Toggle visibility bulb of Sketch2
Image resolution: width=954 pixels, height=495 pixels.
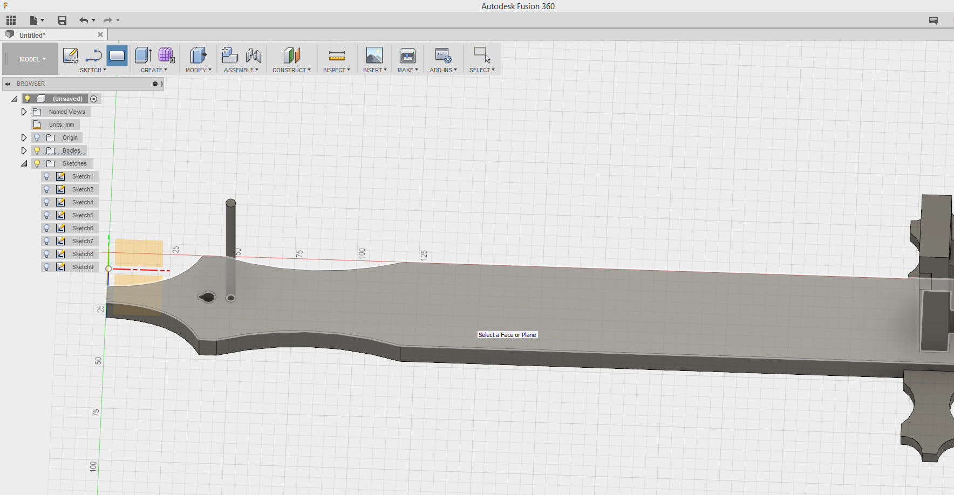click(x=47, y=189)
